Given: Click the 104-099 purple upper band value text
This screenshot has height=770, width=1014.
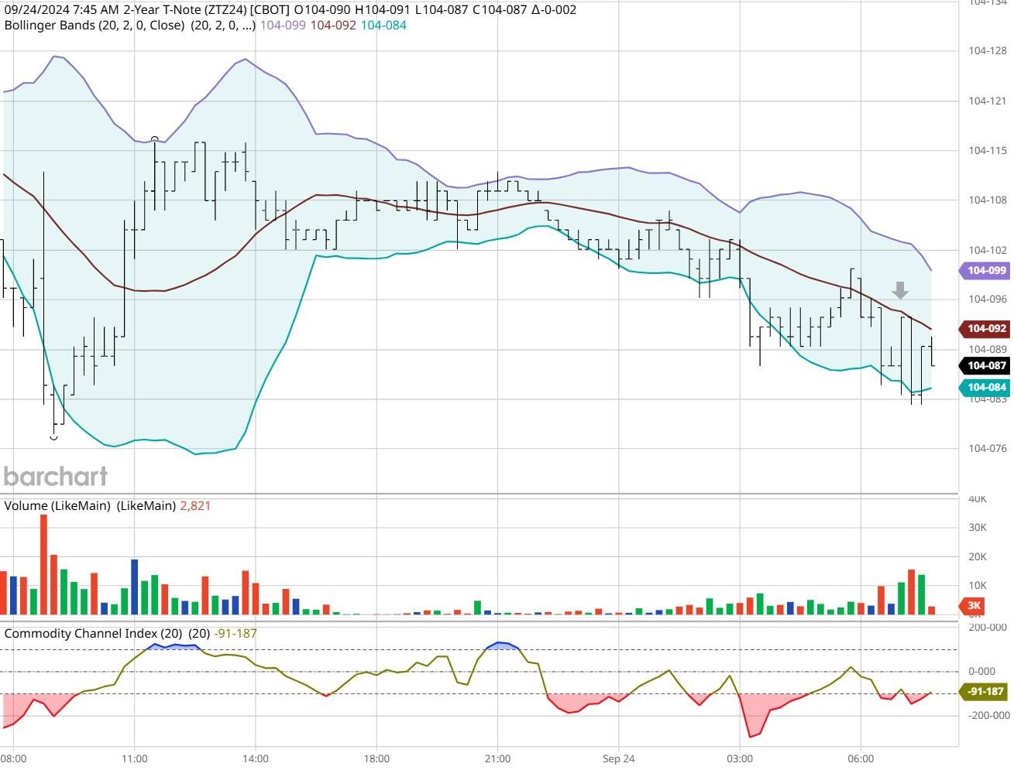Looking at the screenshot, I should [x=282, y=26].
